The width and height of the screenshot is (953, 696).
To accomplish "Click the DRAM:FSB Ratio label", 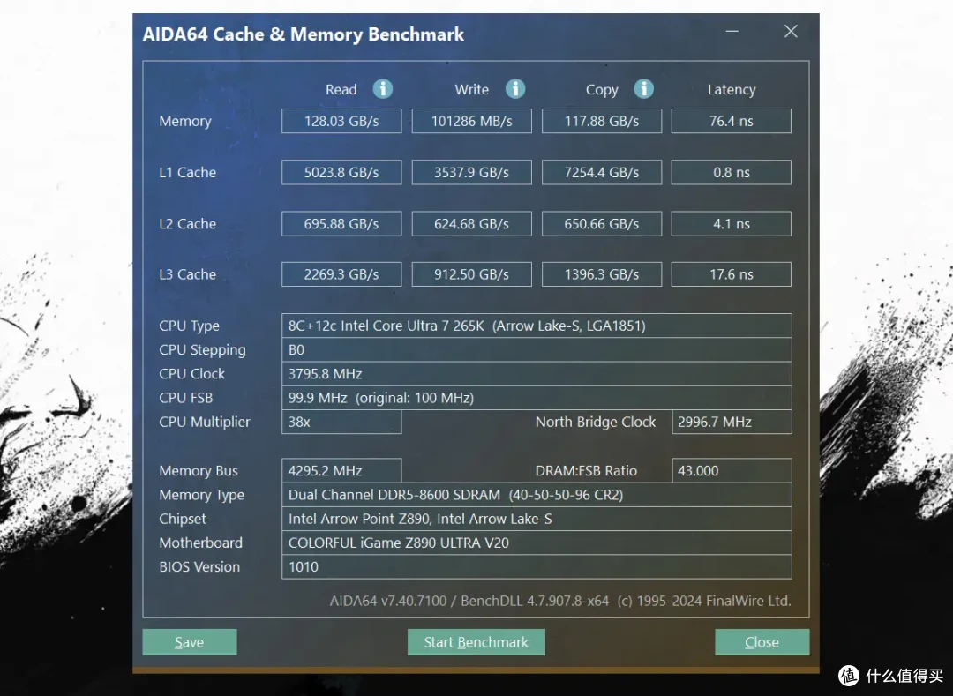I will 586,471.
